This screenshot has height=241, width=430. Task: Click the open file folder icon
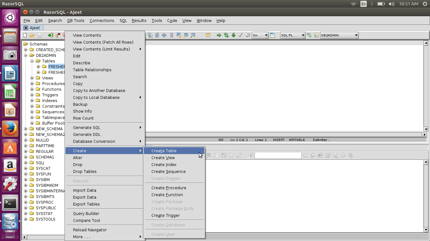pyautogui.click(x=32, y=35)
